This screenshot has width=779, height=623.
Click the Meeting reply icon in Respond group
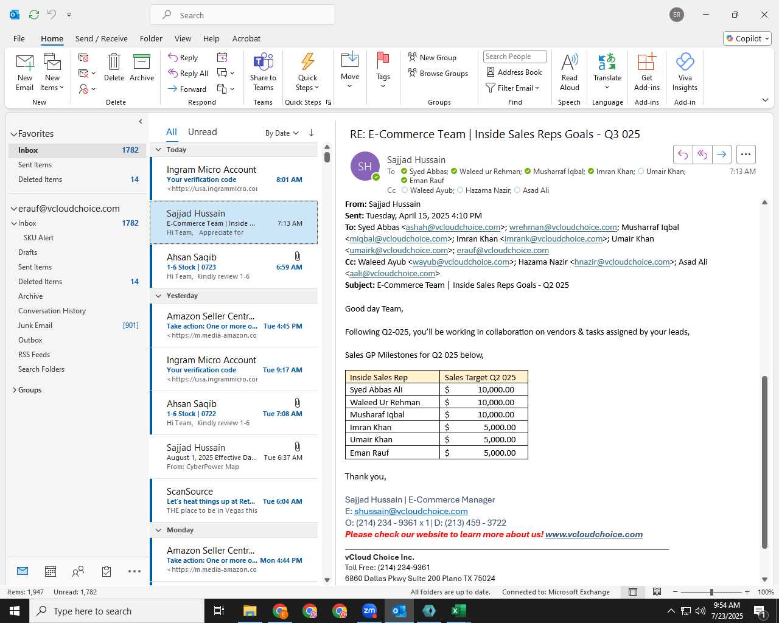tap(222, 57)
